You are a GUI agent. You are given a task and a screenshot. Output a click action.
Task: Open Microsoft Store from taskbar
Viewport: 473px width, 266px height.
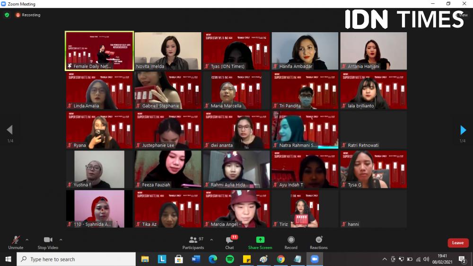click(x=179, y=259)
